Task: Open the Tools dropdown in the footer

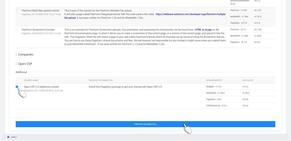Action: pos(12,137)
